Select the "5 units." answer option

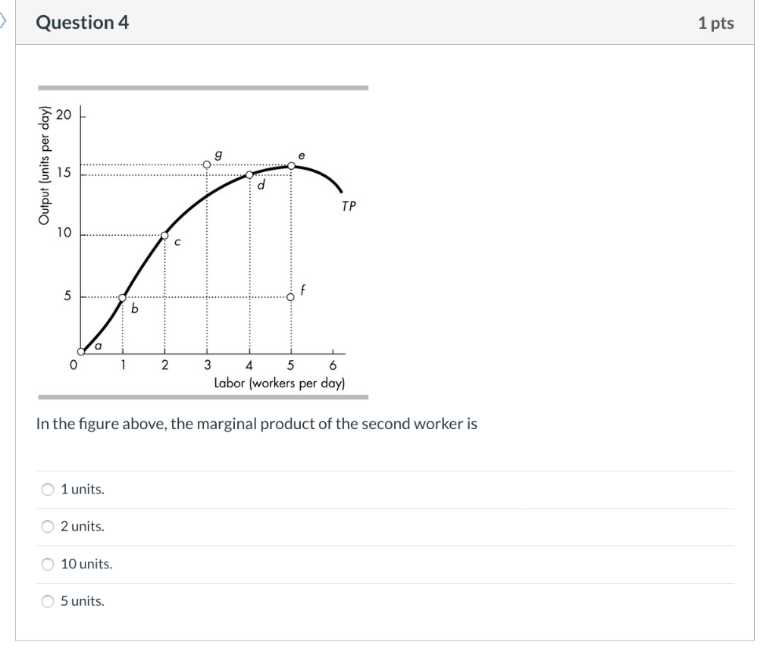pyautogui.click(x=47, y=601)
